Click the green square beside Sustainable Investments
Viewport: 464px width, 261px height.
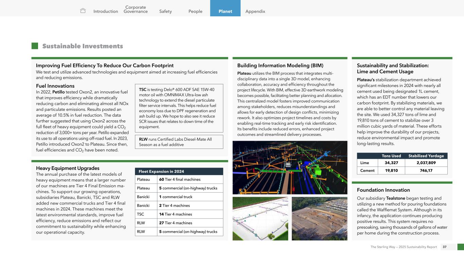pos(34,46)
